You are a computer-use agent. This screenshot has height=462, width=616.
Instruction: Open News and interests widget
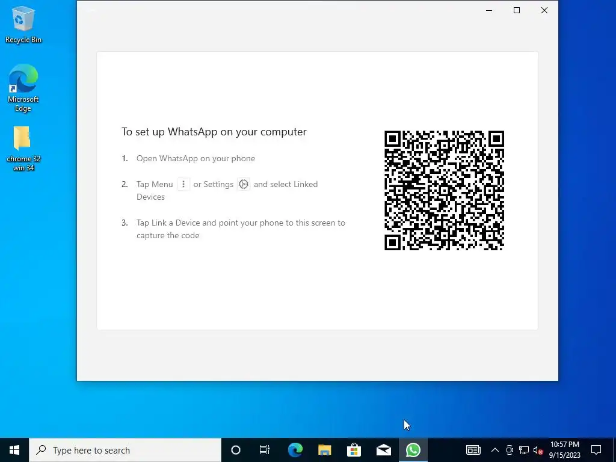point(473,450)
